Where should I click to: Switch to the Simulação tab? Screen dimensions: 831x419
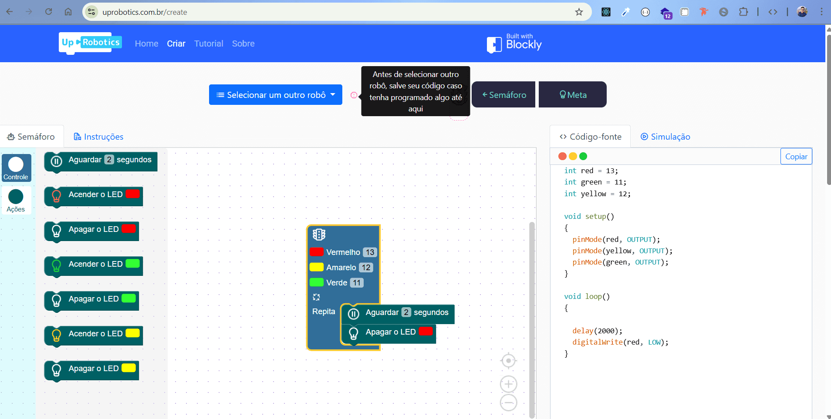click(665, 137)
